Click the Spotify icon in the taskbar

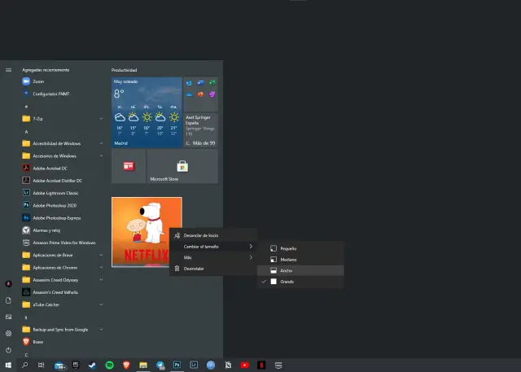coord(110,365)
